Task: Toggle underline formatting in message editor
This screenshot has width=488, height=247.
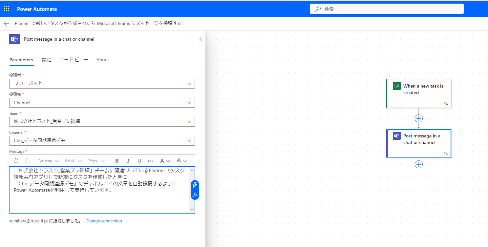Action: click(x=139, y=161)
